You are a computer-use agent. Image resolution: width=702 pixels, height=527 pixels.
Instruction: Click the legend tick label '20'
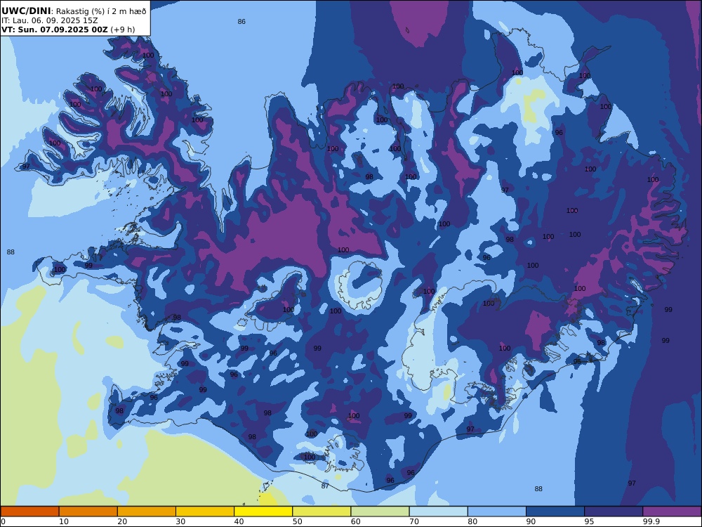[122, 521]
